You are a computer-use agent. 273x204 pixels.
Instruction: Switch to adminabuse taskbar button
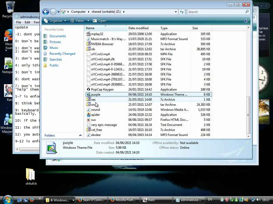(189, 200)
